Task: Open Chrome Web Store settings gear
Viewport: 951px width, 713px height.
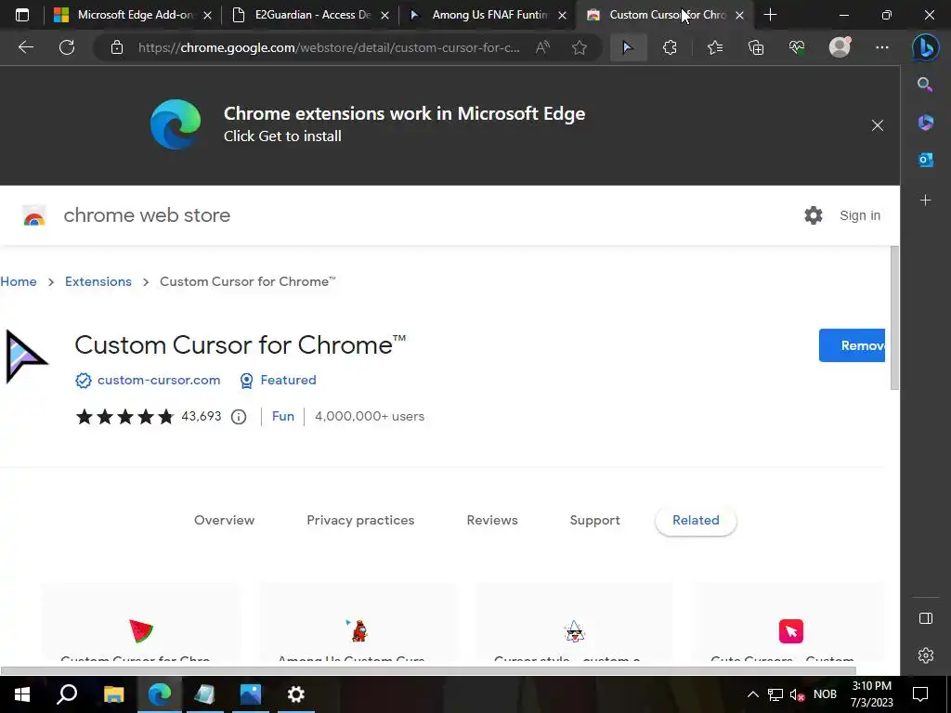Action: pyautogui.click(x=814, y=215)
